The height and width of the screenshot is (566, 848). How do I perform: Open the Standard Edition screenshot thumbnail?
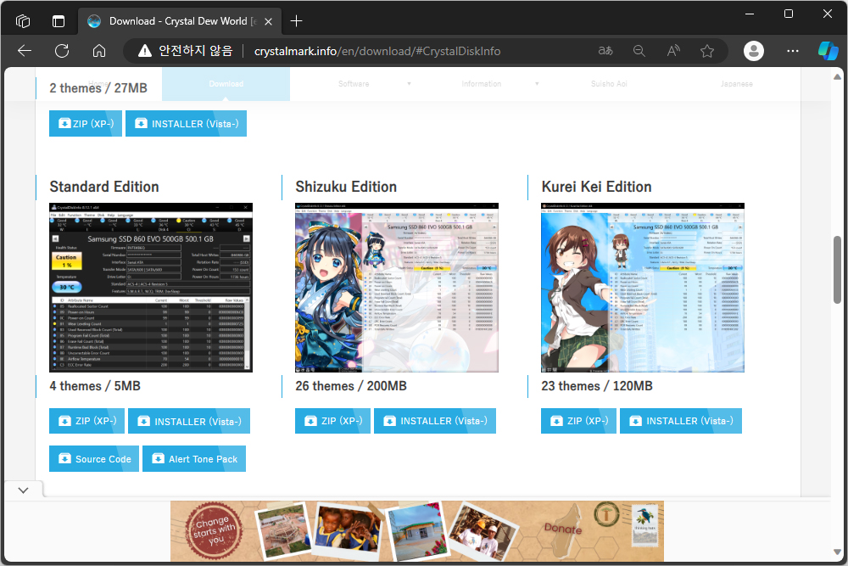click(151, 288)
